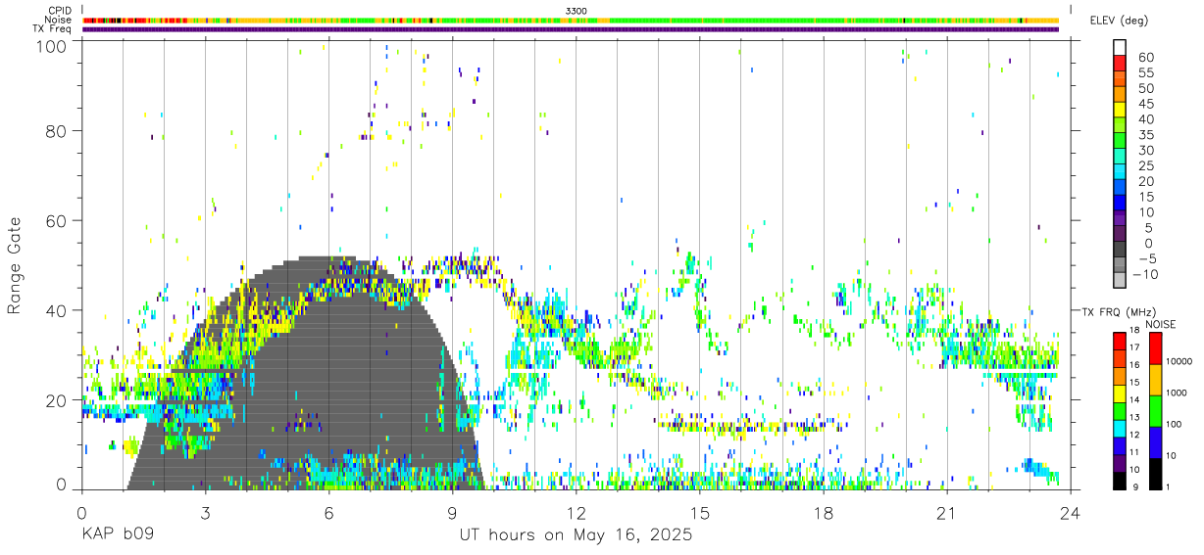Click the '1000' label on the NOISE legend
This screenshot has width=1204, height=555.
pos(1178,393)
